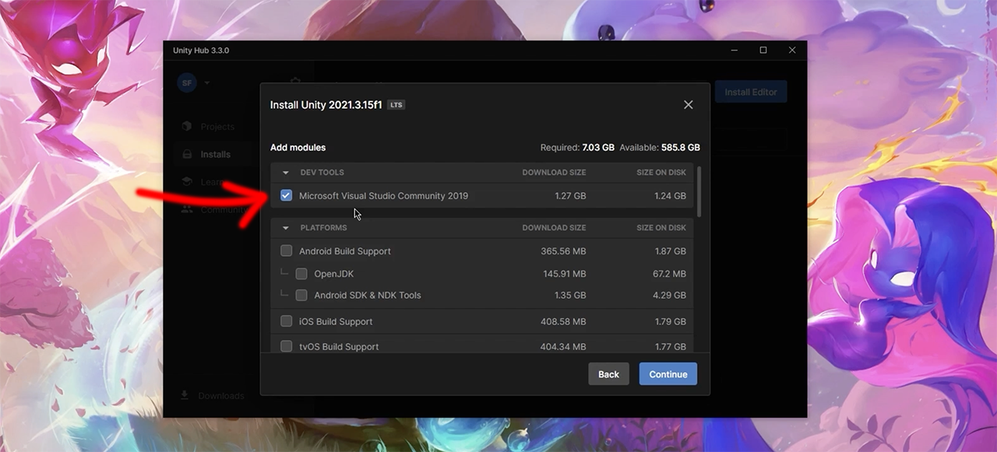Viewport: 997px width, 452px height.
Task: Click the iOS Build Support label
Action: pyautogui.click(x=336, y=321)
